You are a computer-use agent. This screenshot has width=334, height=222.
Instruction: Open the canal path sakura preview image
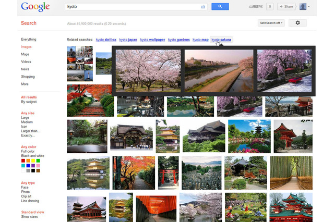coord(219,71)
